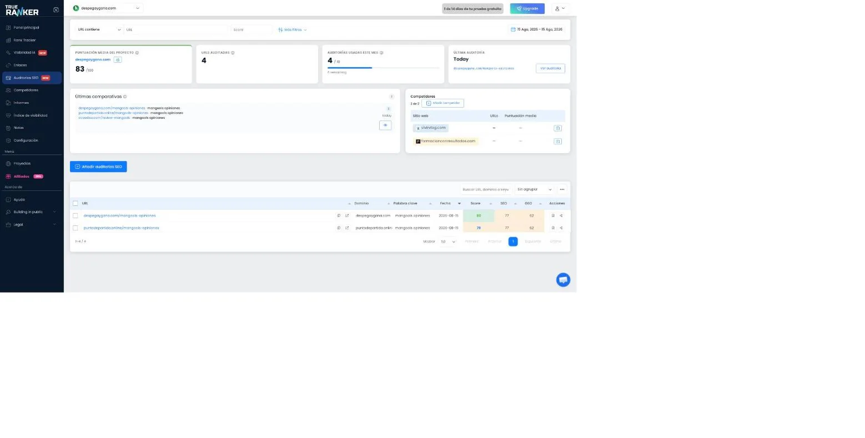Click the audit icon for vivirvlog.com competitor
Image resolution: width=865 pixels, height=438 pixels.
(558, 128)
